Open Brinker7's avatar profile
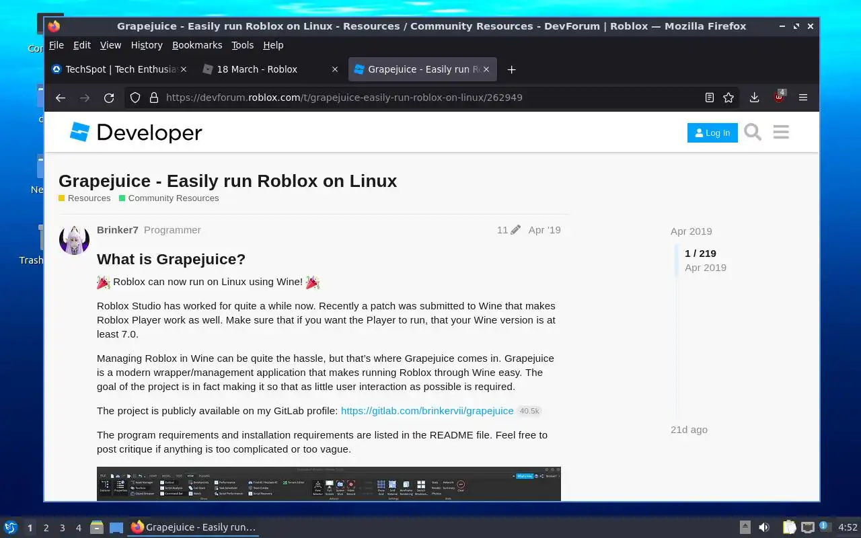Viewport: 861px width, 538px height. (x=74, y=240)
